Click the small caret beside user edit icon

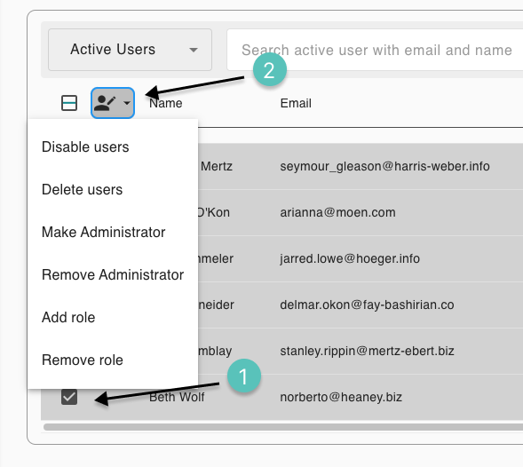coord(127,103)
